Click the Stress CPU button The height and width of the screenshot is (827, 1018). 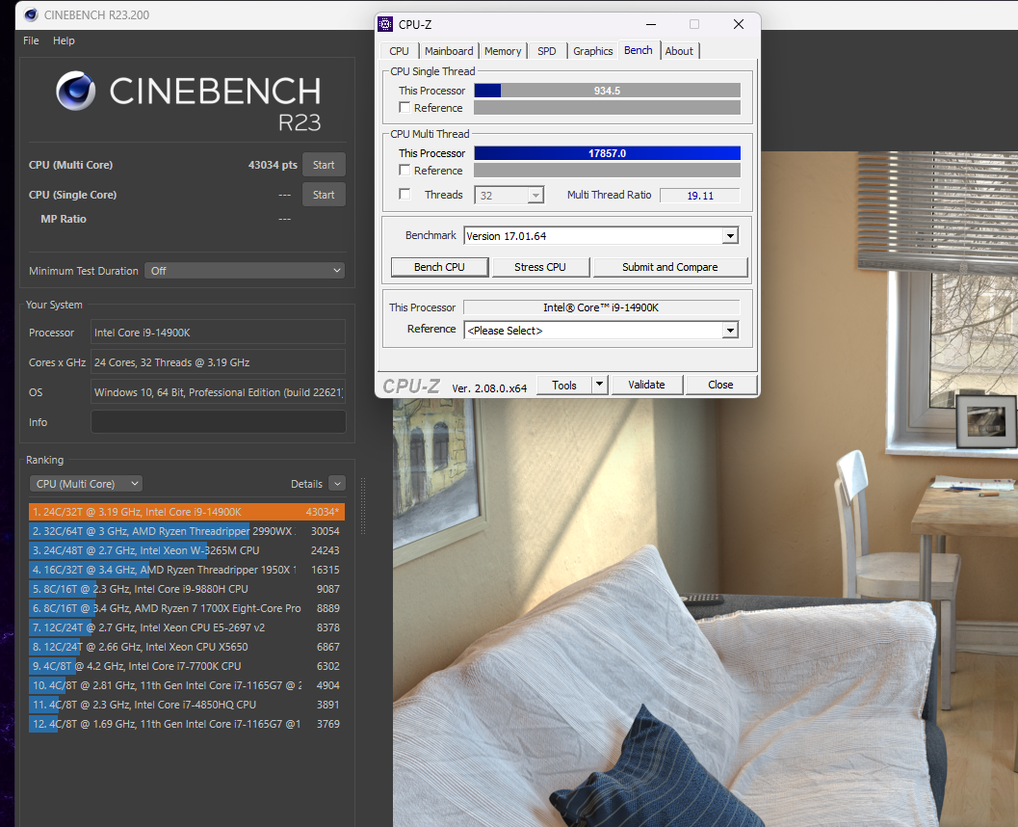pos(540,267)
